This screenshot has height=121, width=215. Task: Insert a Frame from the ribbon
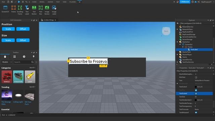13,9
